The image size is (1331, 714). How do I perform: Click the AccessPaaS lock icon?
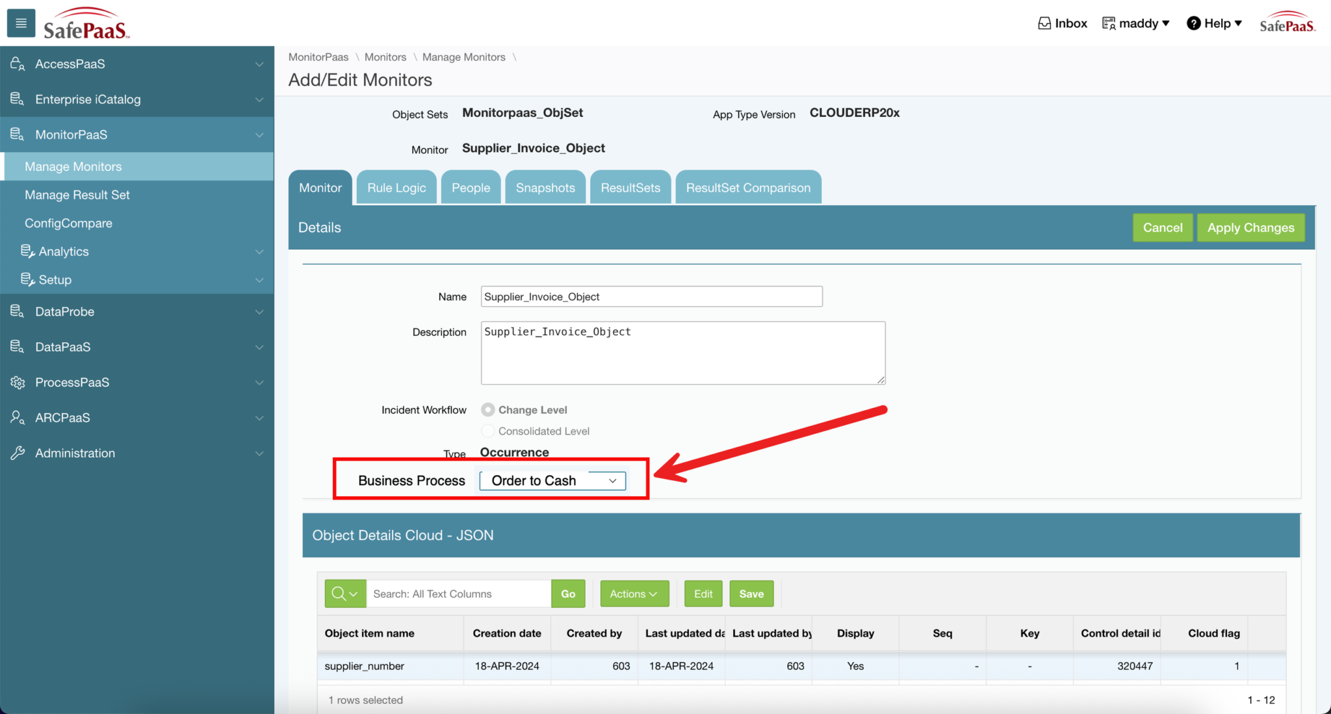[x=18, y=64]
